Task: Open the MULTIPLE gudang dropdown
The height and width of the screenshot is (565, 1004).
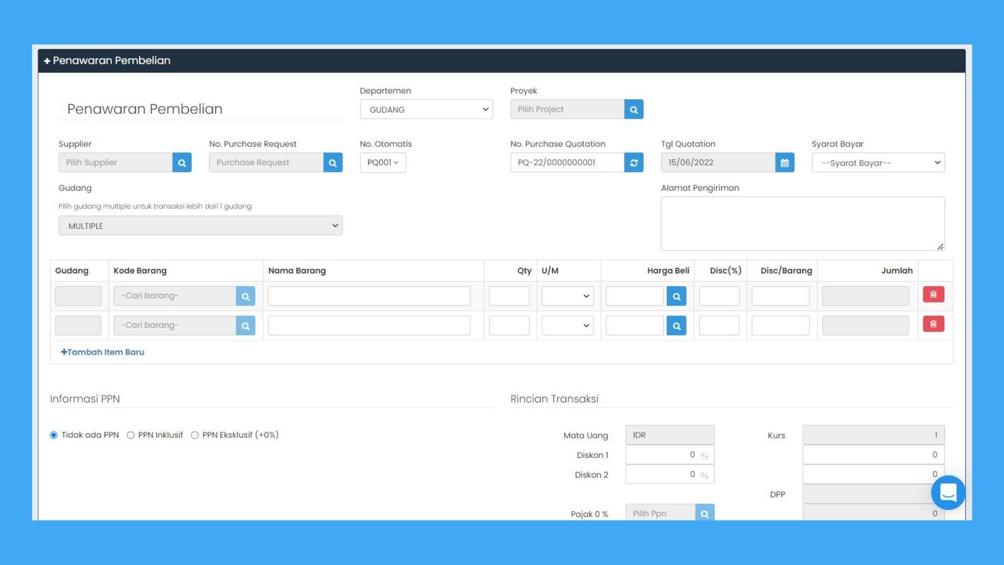Action: click(200, 225)
